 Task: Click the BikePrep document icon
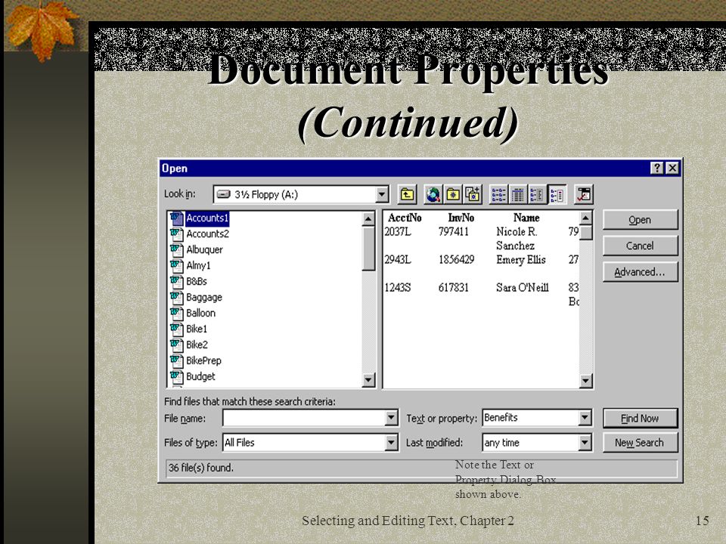pos(176,360)
